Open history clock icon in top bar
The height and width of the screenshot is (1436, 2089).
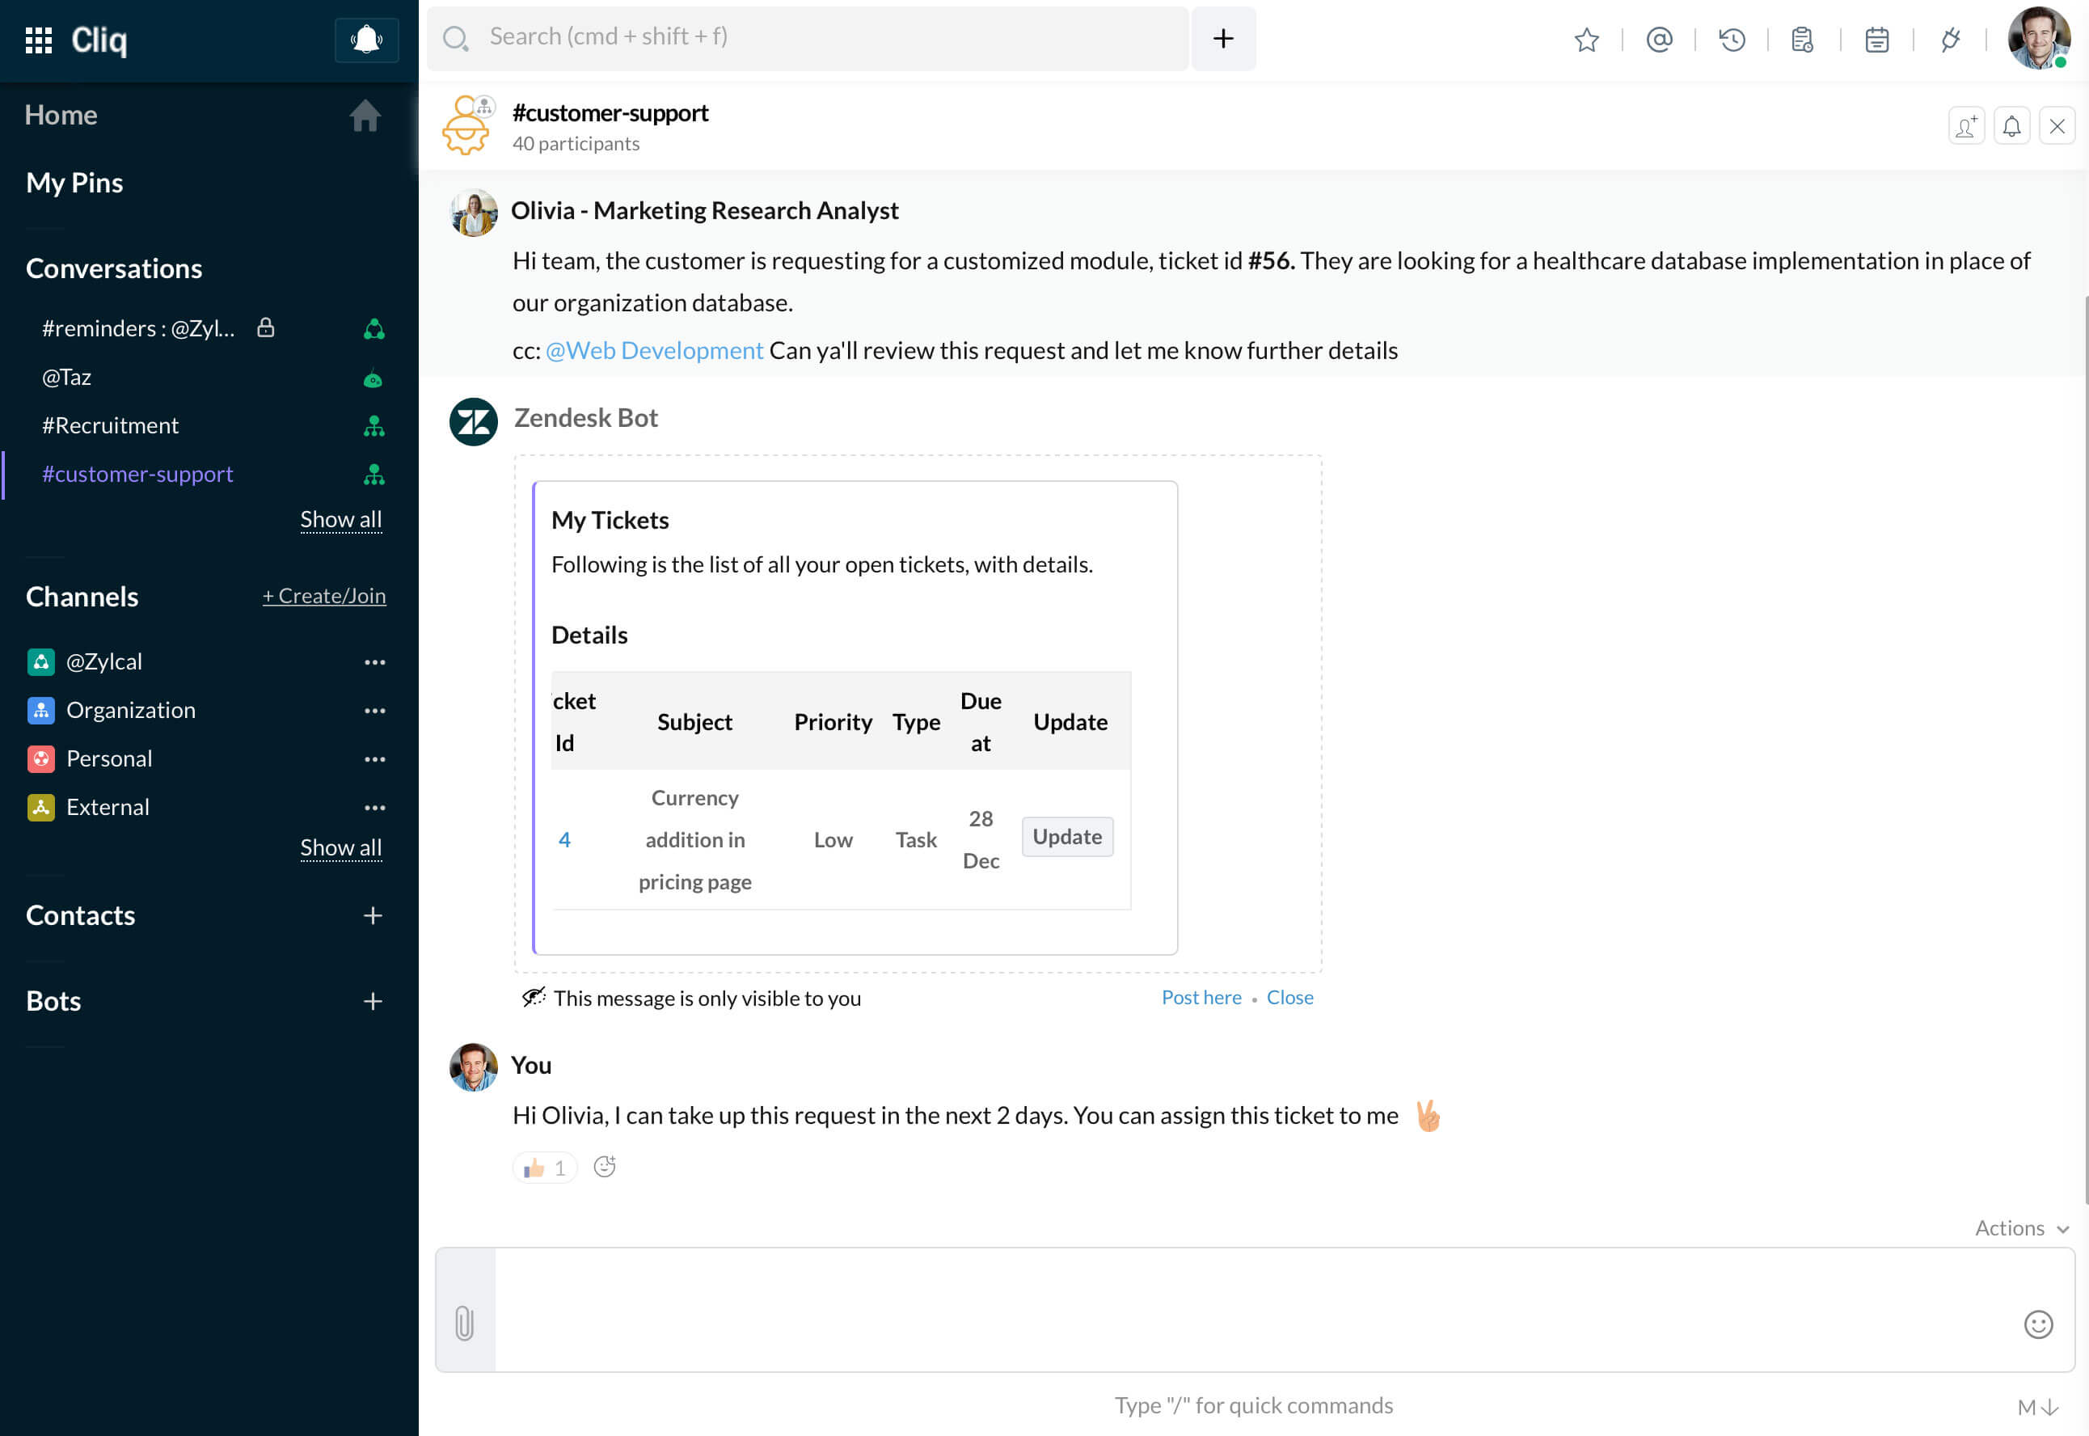[x=1732, y=40]
